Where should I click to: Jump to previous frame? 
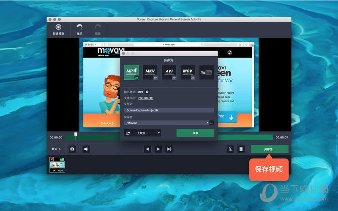coord(147,149)
